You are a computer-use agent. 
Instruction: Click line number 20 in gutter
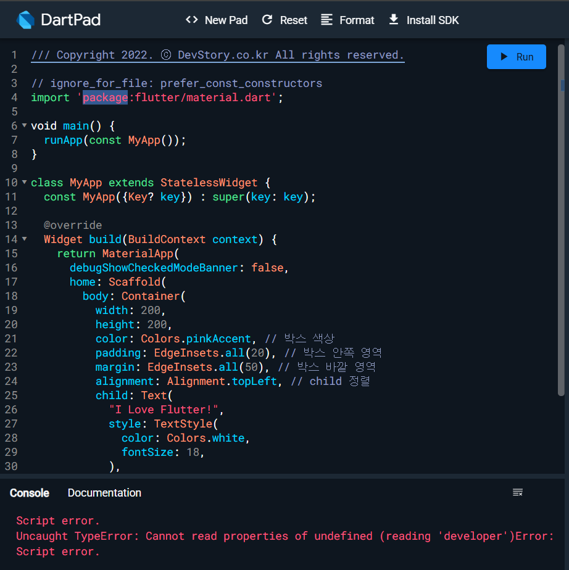pos(11,324)
